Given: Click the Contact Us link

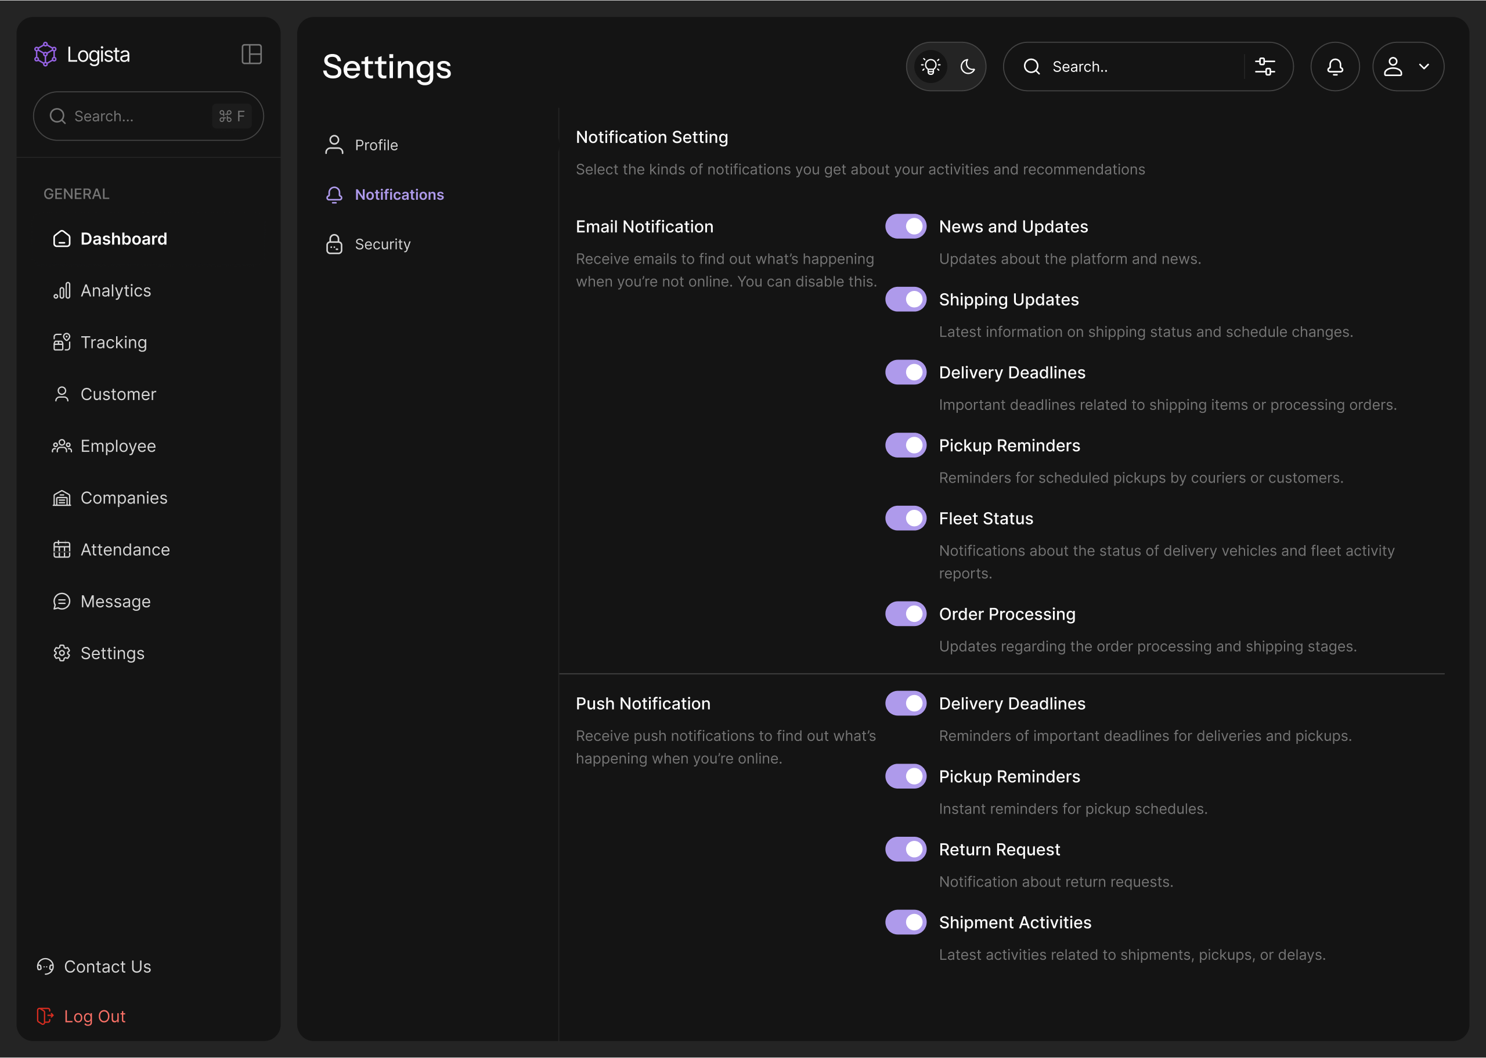Looking at the screenshot, I should [x=94, y=966].
